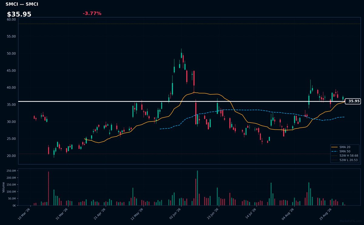Click the SMCI — SMCI chart title
The height and width of the screenshot is (225, 364).
tap(22, 4)
